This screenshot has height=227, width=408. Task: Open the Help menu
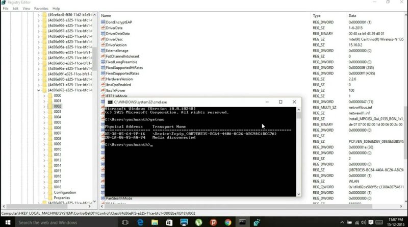56,9
